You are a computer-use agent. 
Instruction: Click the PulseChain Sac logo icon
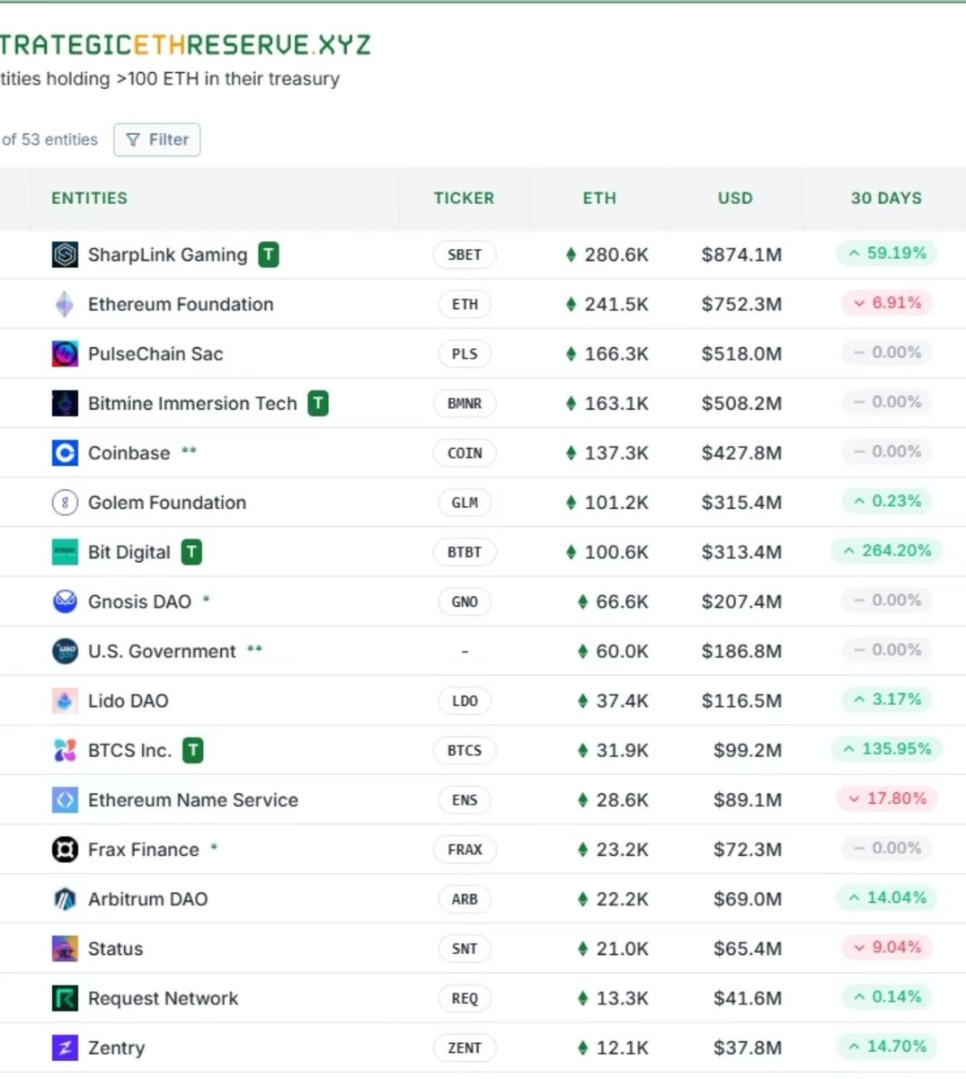[x=65, y=354]
